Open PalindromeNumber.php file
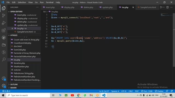The width and height of the screenshot is (175, 98). (x=24, y=77)
